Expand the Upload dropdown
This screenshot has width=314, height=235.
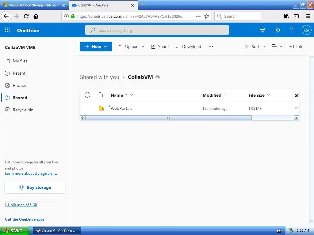pos(143,47)
